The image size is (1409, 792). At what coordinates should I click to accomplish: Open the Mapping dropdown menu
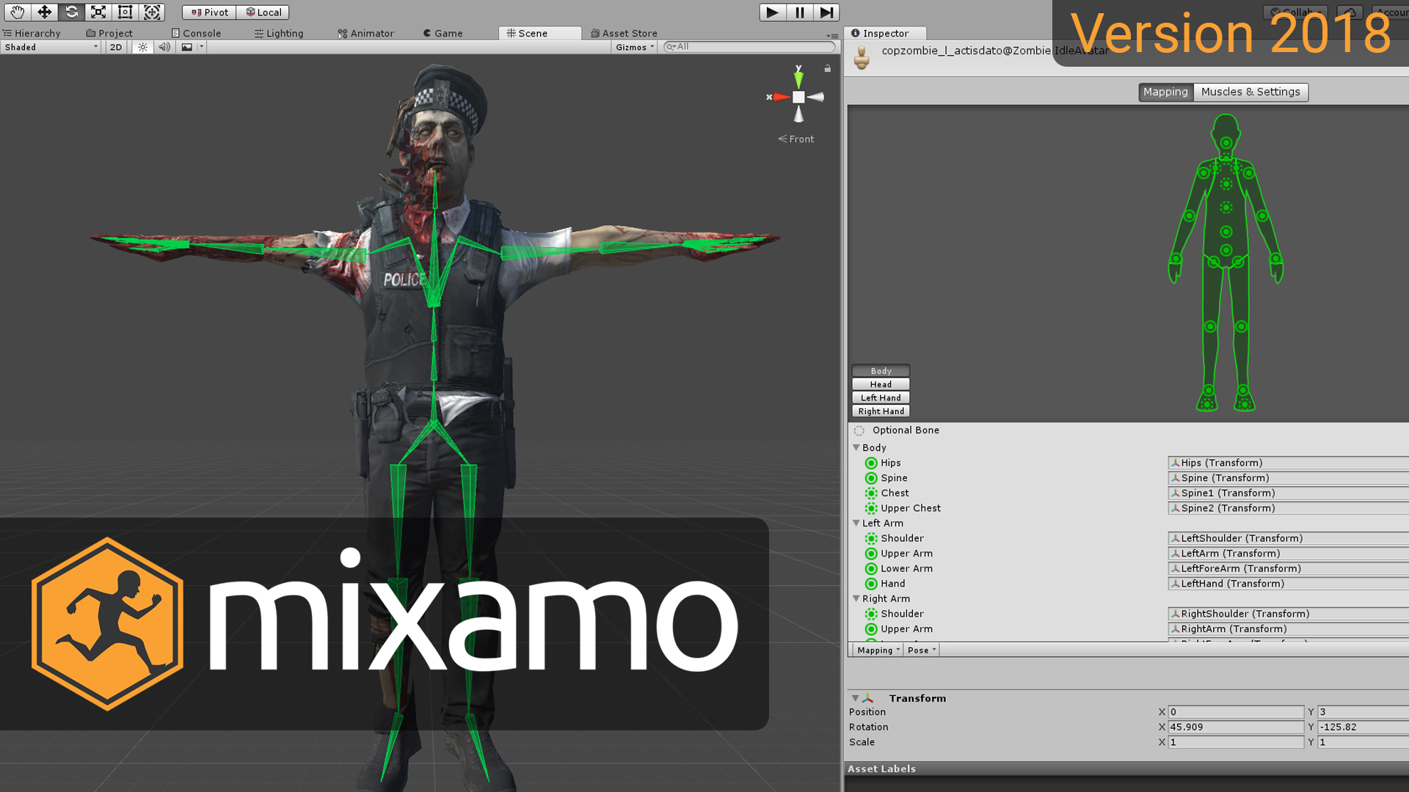(x=877, y=650)
